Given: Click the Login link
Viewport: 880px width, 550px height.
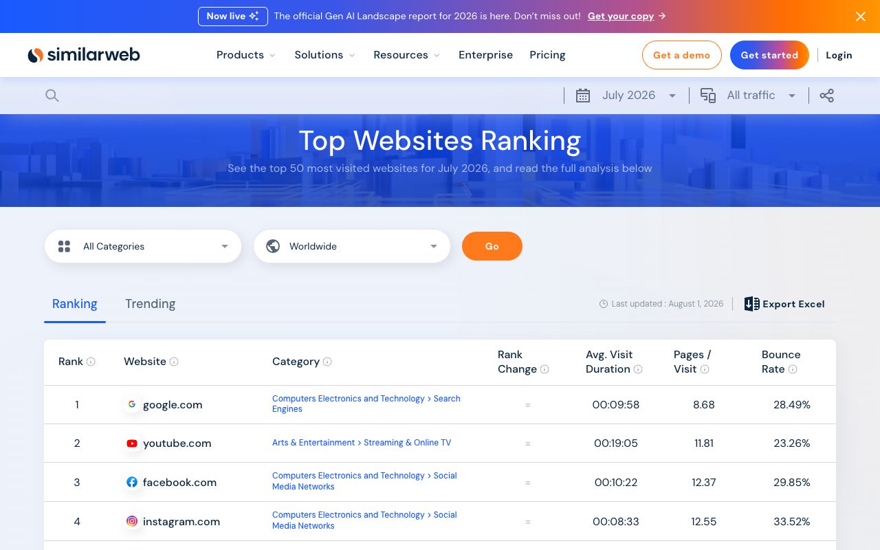Looking at the screenshot, I should point(839,55).
